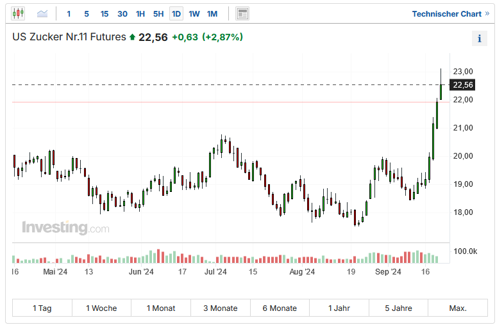Choose the 1M monthly interval

point(212,13)
